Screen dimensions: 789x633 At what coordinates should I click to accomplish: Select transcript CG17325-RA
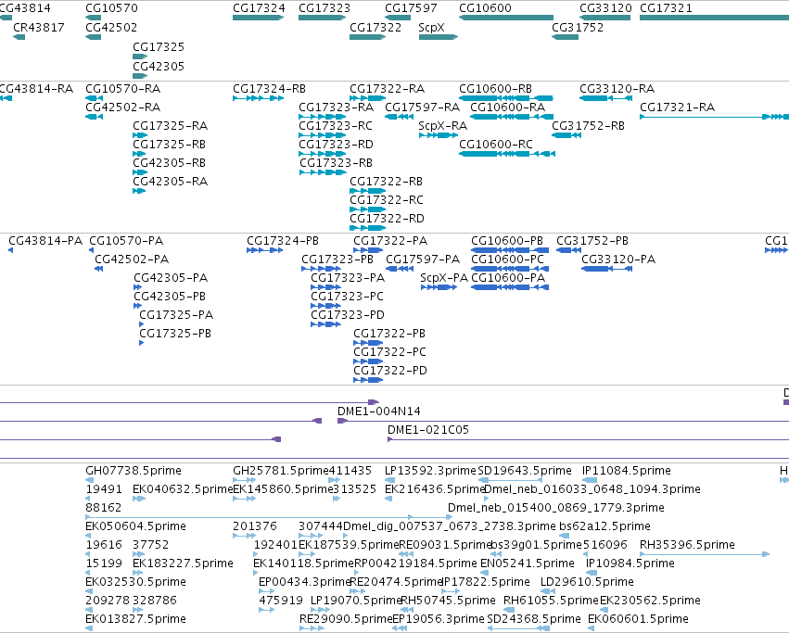170,126
